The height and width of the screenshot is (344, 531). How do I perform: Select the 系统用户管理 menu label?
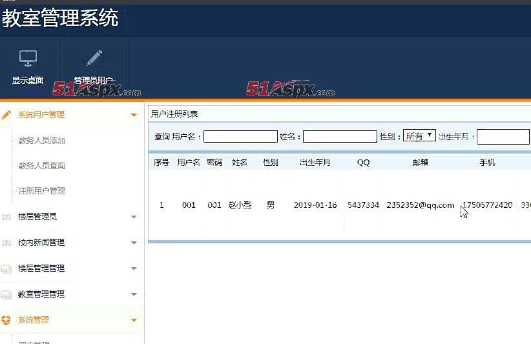41,115
